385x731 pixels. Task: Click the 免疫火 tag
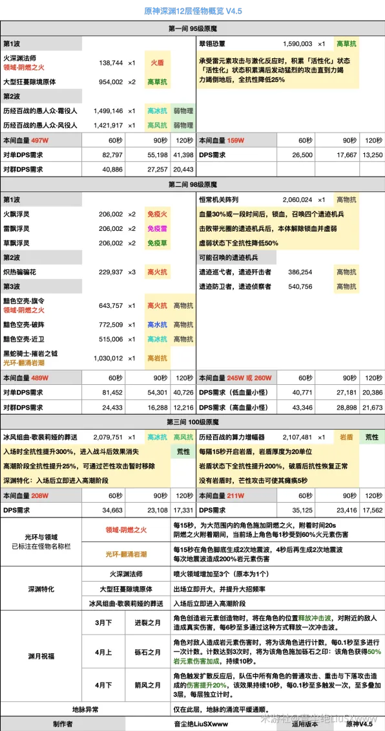point(156,214)
